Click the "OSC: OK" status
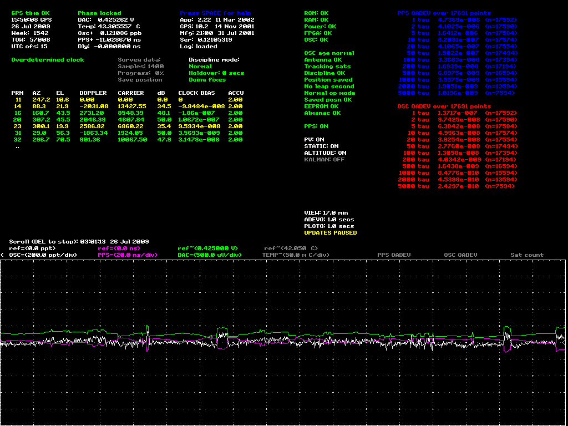Screen dimensions: 568x426 click(316, 40)
